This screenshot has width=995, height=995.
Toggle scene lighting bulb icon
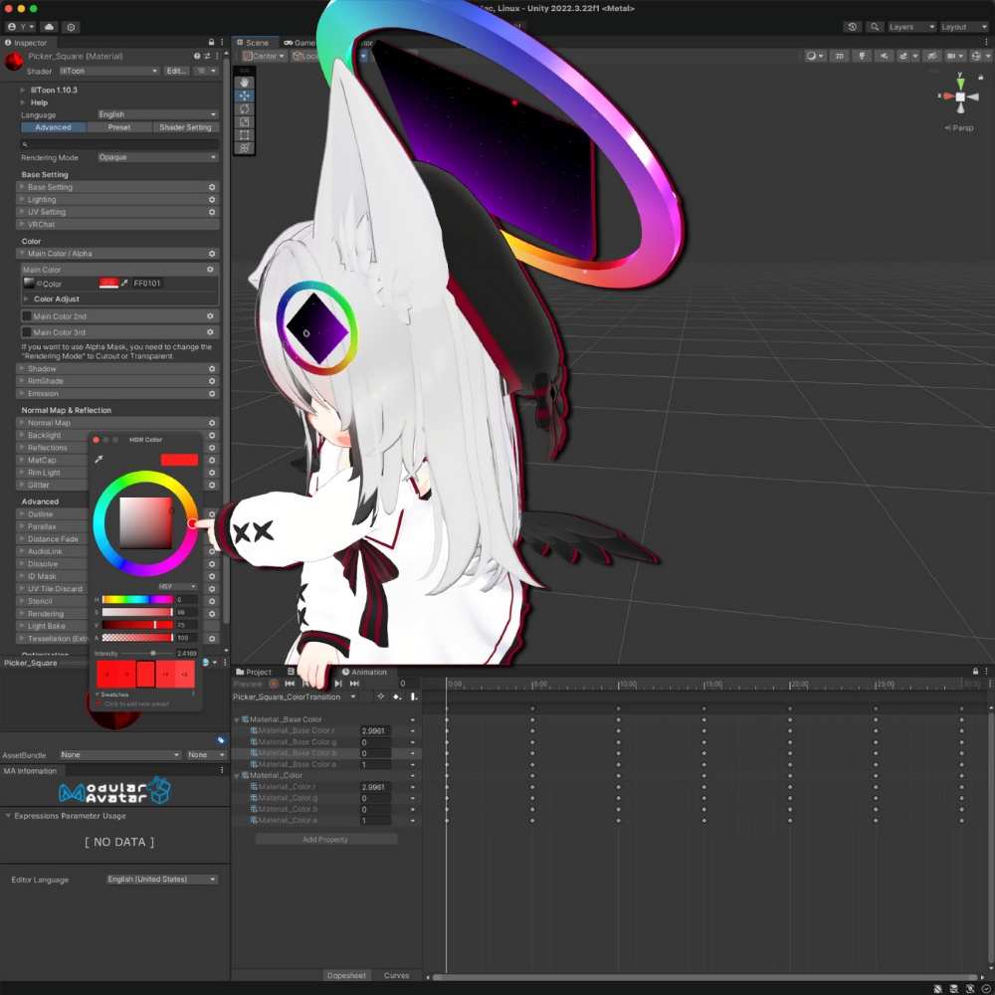[862, 56]
